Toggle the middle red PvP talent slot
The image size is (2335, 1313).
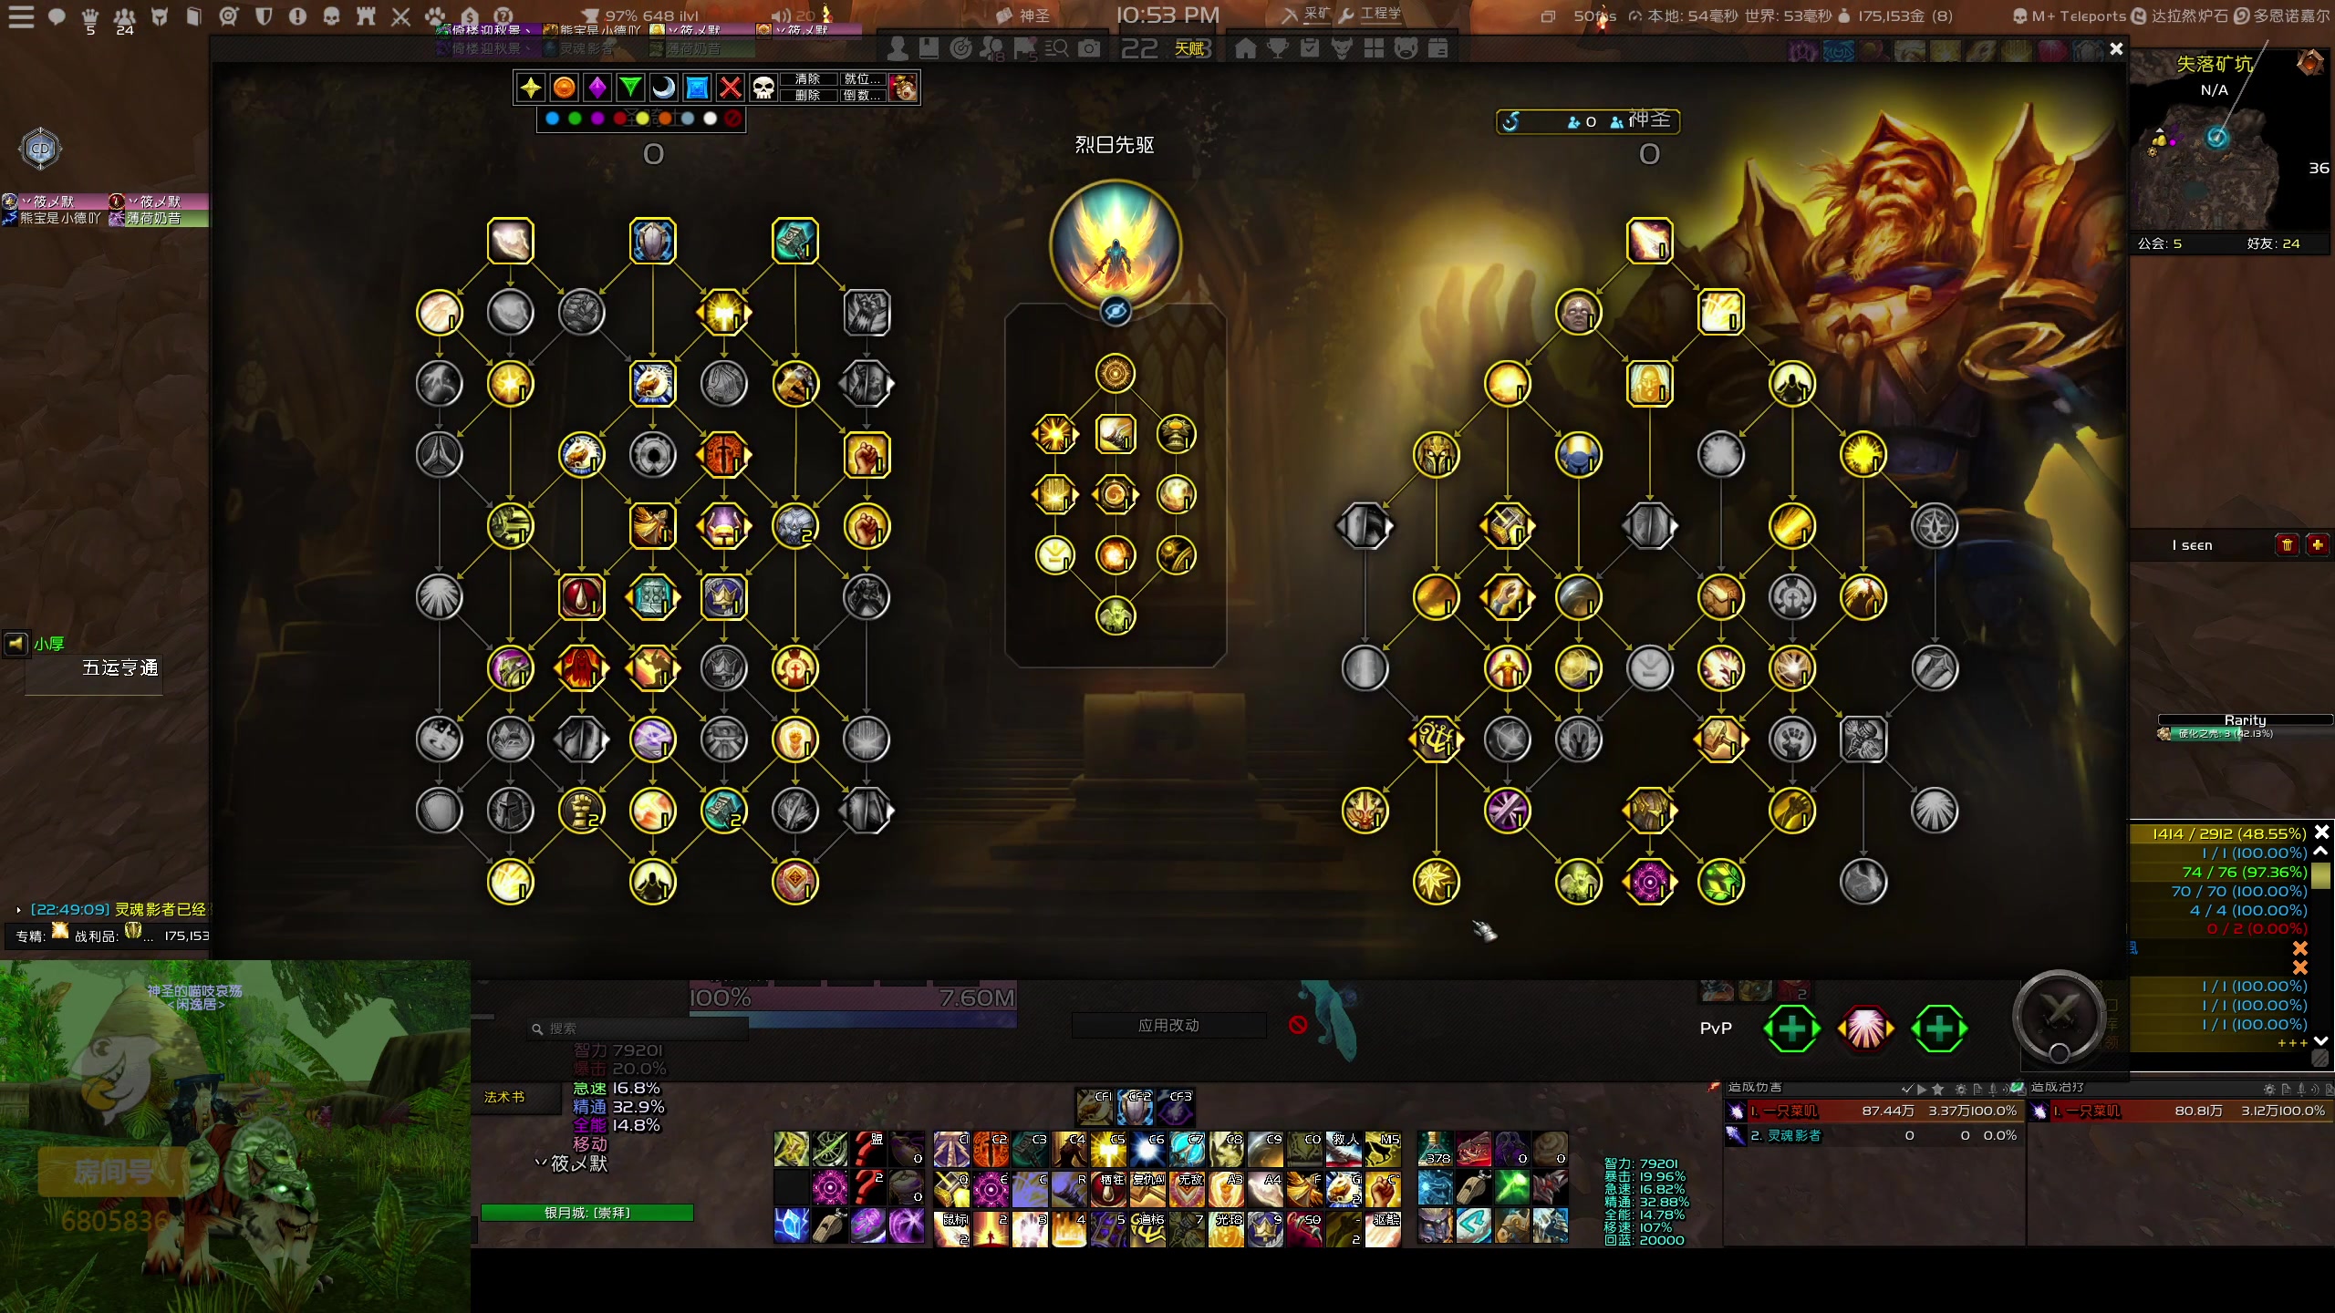[x=1865, y=1029]
